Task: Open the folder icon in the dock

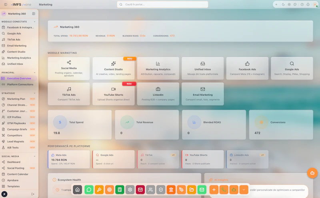Action: (192, 190)
